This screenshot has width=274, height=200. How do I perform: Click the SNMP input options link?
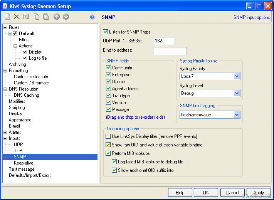click(x=251, y=17)
